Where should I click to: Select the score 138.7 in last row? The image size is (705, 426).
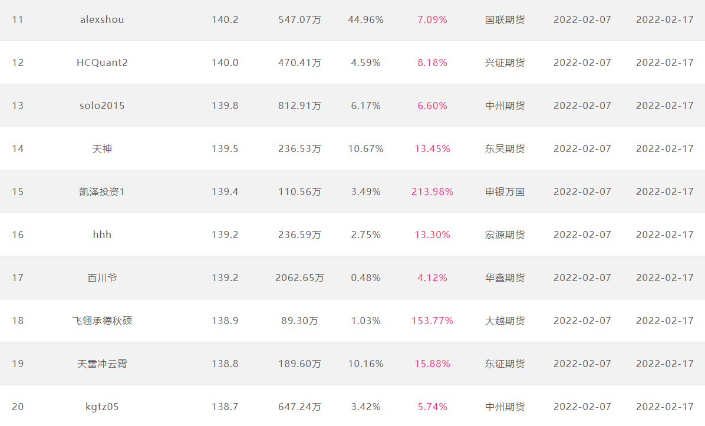click(x=225, y=407)
